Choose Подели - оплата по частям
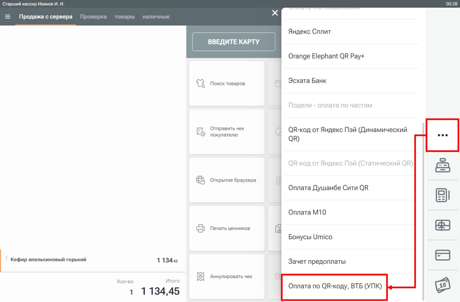Screen dimensions: 460x302 coord(351,105)
